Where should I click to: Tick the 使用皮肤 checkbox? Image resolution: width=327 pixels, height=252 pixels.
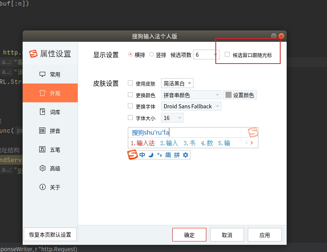coord(130,83)
